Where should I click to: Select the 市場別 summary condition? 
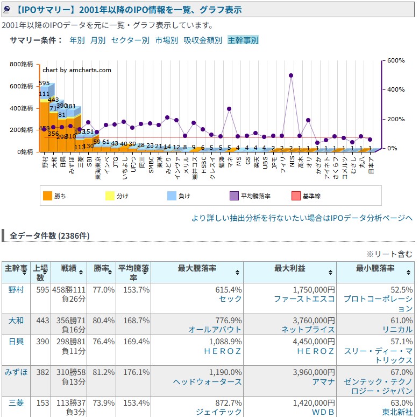coord(166,40)
